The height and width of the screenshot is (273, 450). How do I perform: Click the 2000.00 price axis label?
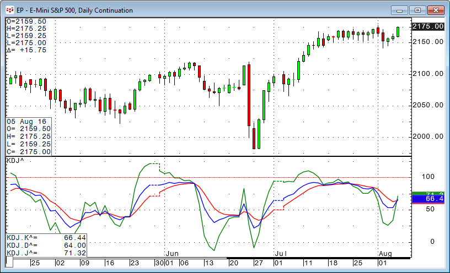pos(428,136)
